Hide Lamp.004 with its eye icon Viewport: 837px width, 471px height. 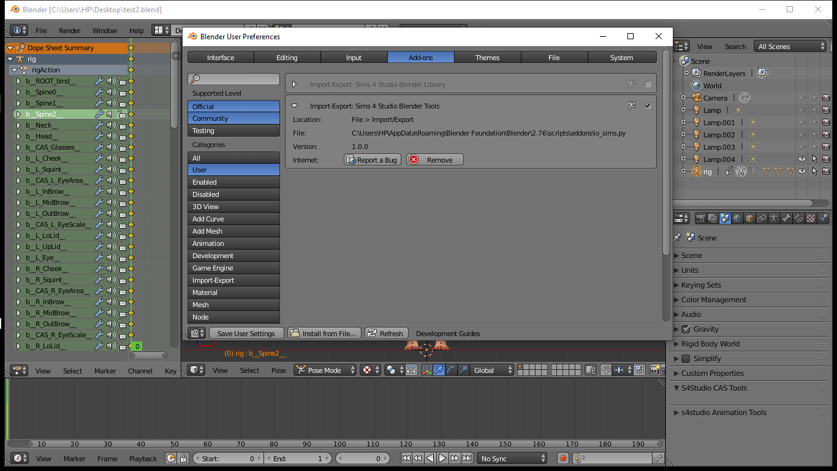[802, 159]
